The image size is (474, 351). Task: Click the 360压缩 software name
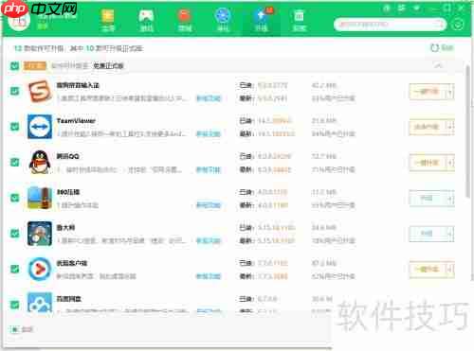68,192
